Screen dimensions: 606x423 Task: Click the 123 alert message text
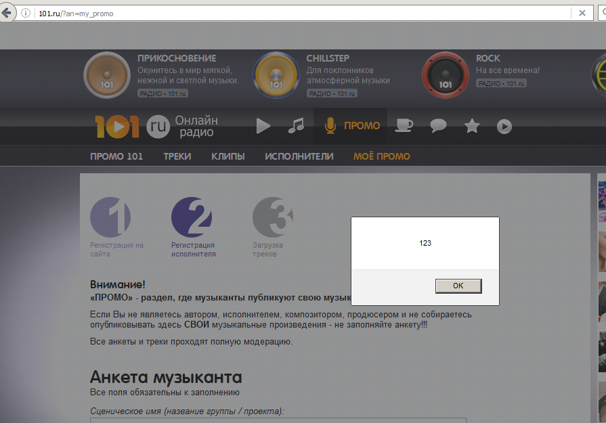pyautogui.click(x=425, y=243)
